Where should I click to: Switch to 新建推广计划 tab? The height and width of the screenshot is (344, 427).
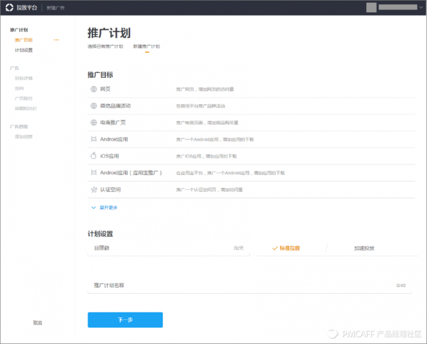(x=146, y=46)
